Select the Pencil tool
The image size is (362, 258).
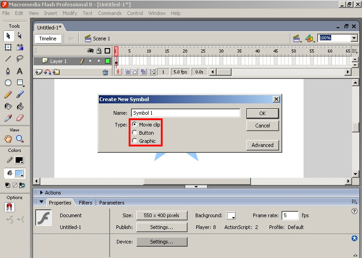[x=8, y=94]
